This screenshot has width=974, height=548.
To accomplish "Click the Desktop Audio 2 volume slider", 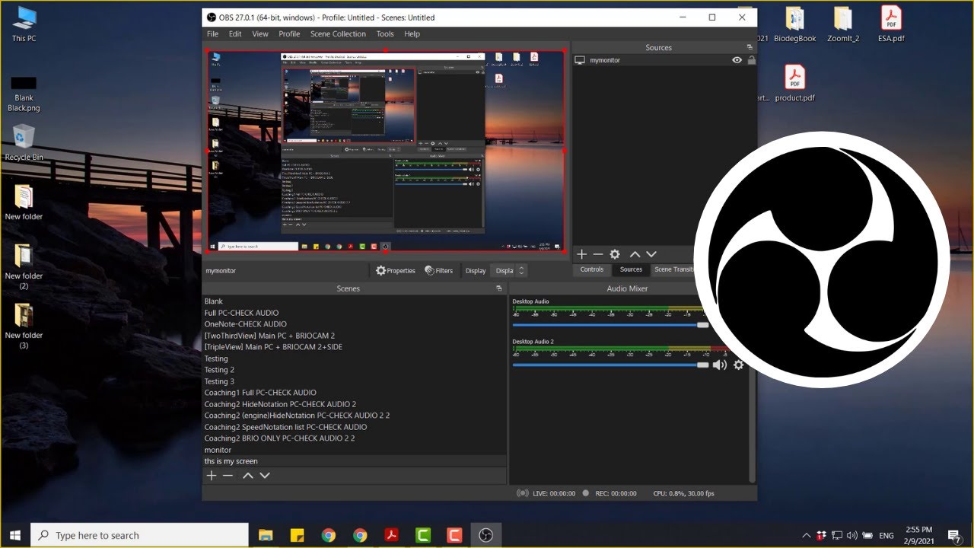I will tap(610, 365).
